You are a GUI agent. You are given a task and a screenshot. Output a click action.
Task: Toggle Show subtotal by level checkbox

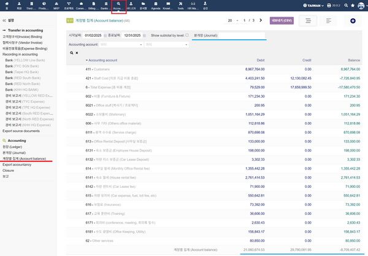click(187, 35)
